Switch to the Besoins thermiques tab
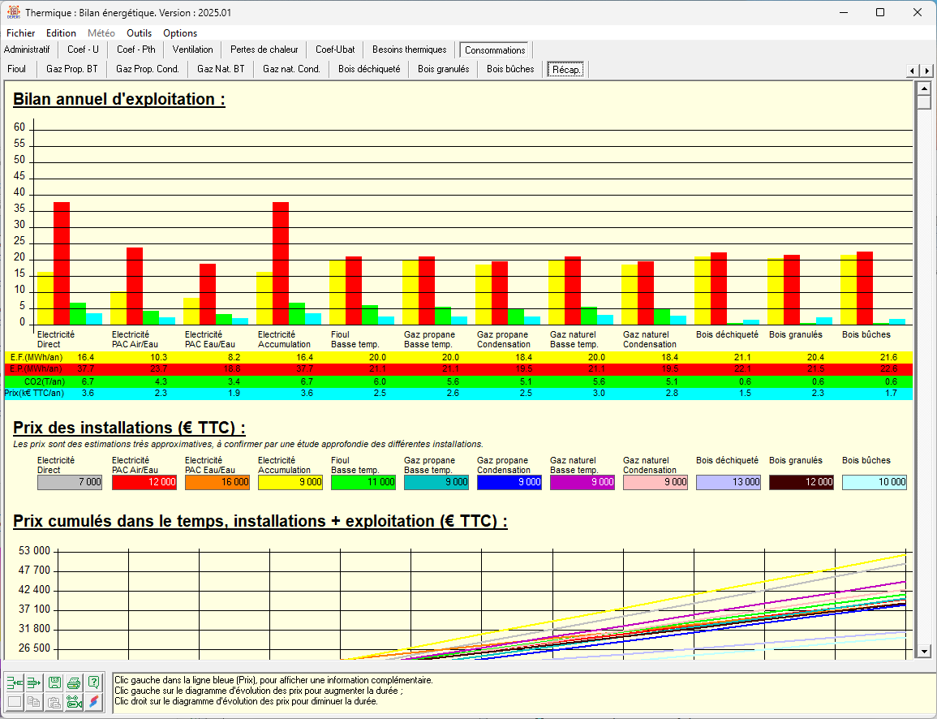Viewport: 937px width, 719px height. 409,50
